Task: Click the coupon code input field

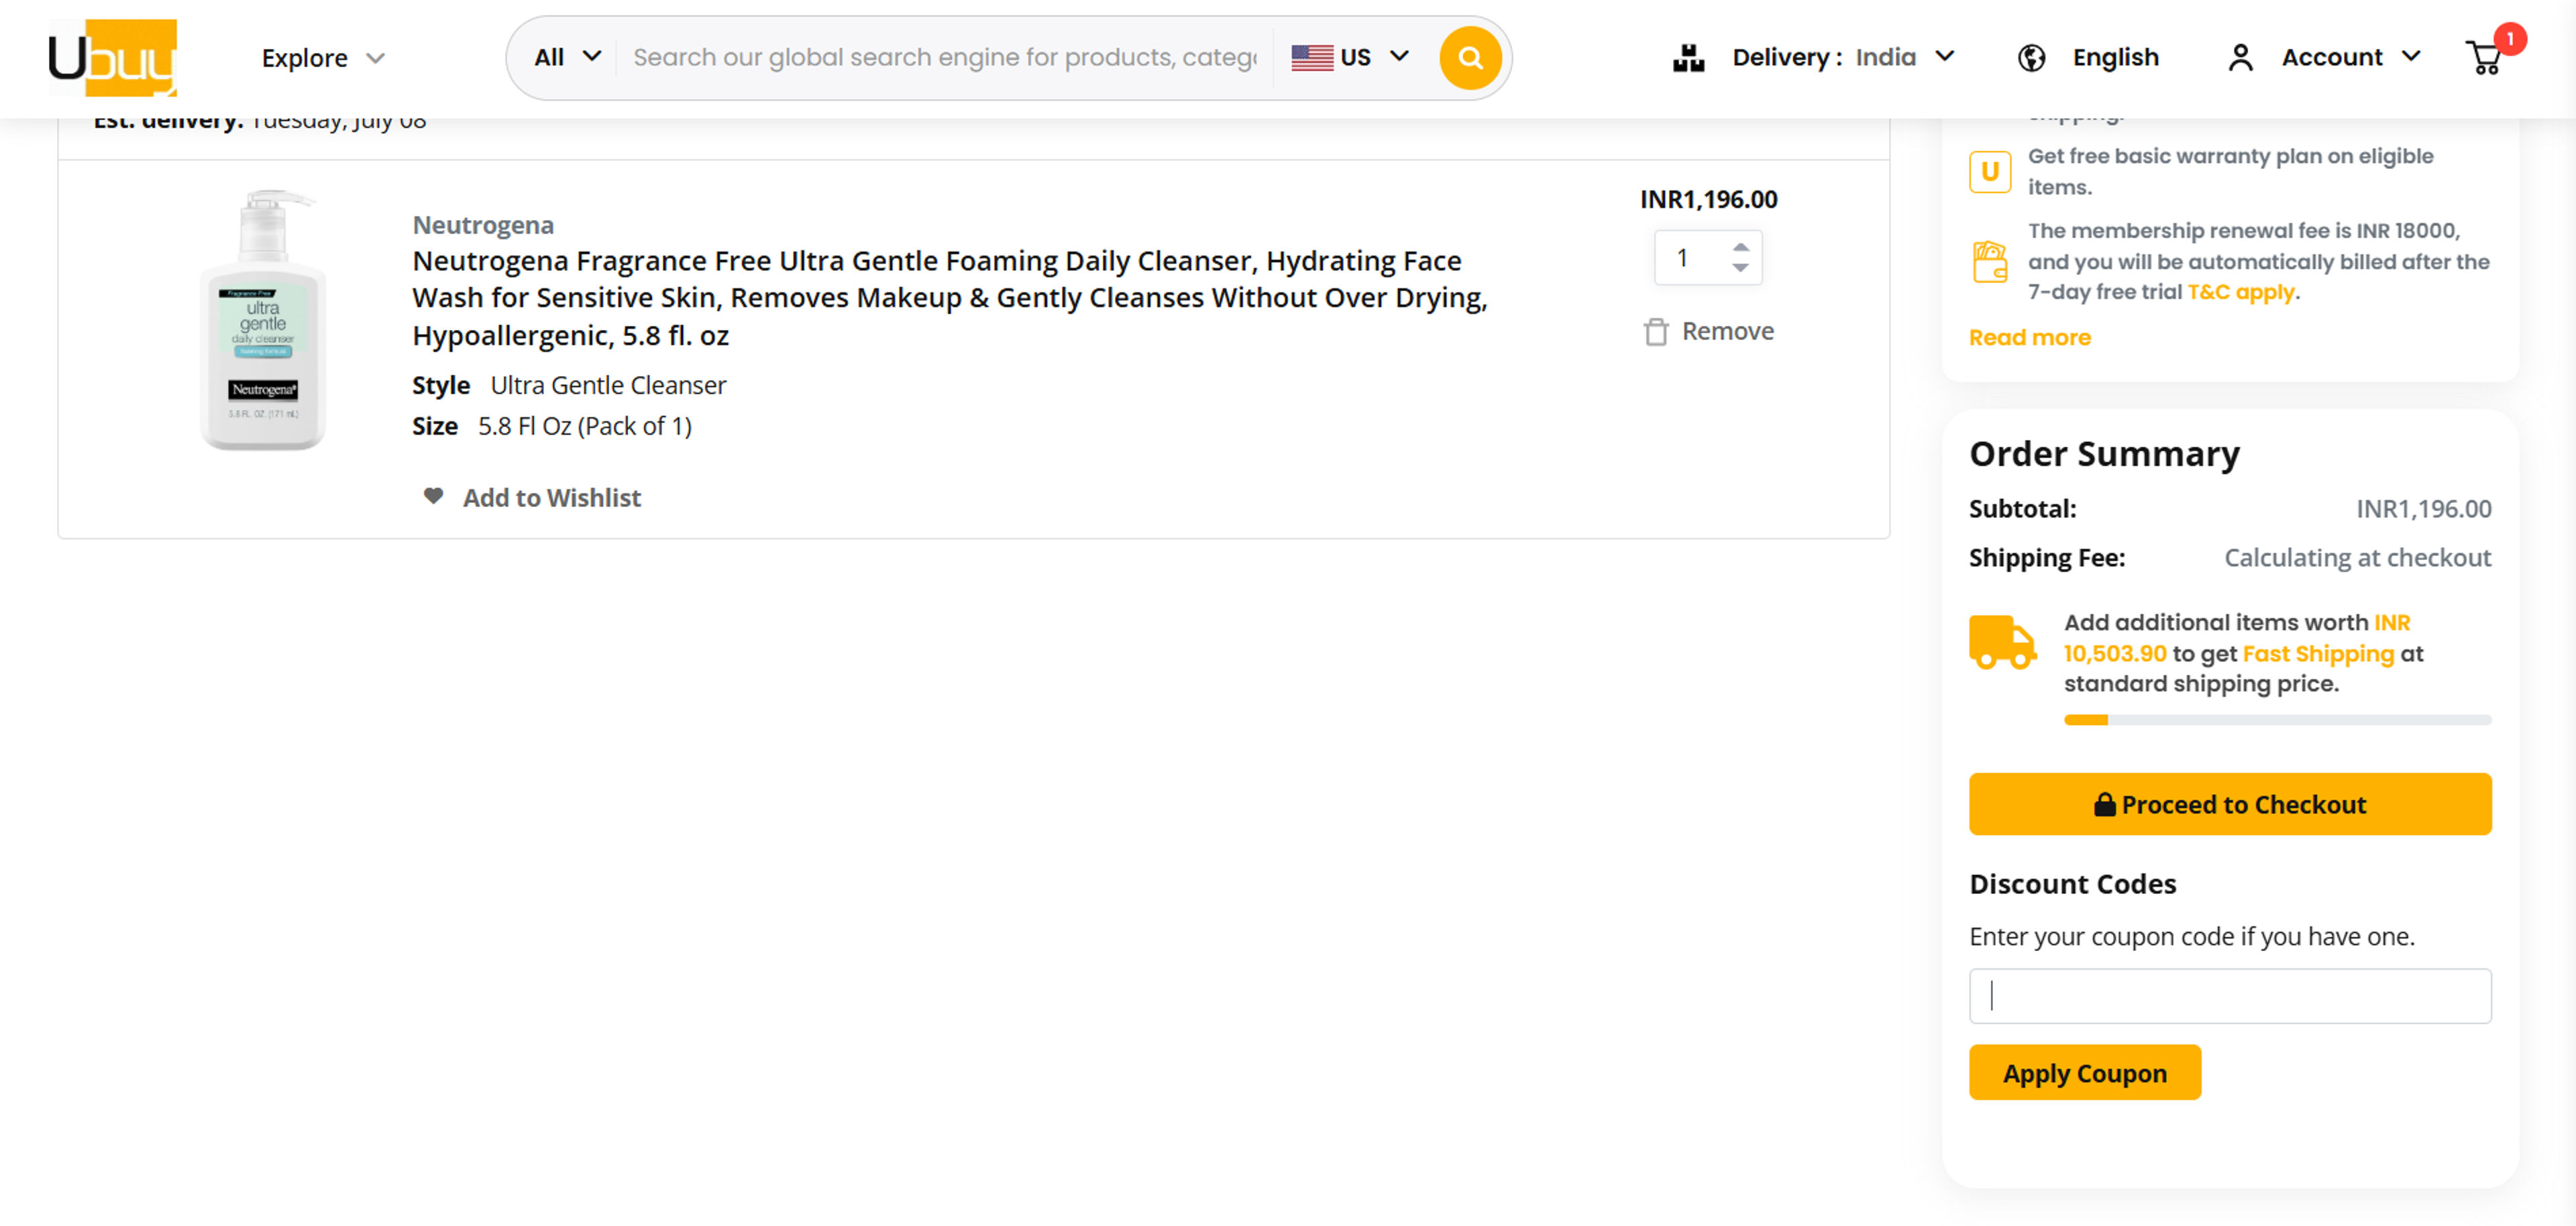Action: [2230, 996]
